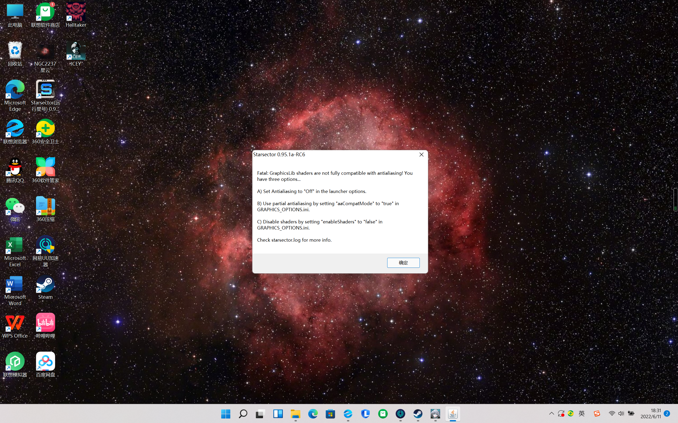678x423 pixels.
Task: Launch Steam from the desktop
Action: tap(45, 284)
